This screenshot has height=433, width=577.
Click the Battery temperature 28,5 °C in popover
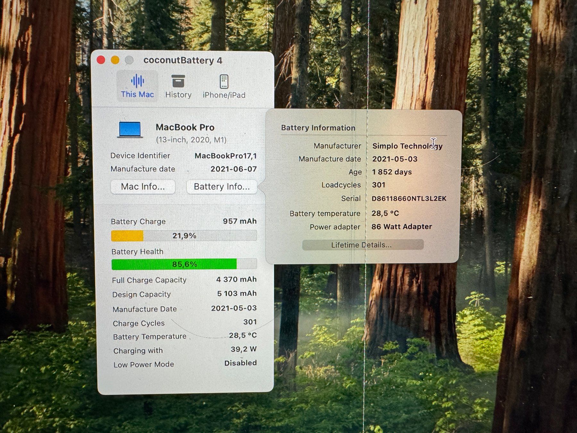pyautogui.click(x=385, y=213)
